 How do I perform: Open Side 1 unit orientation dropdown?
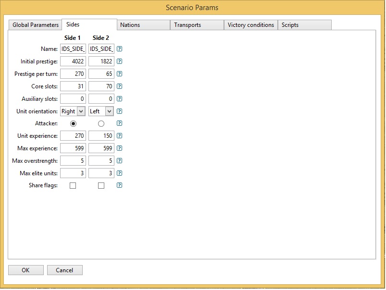click(73, 111)
